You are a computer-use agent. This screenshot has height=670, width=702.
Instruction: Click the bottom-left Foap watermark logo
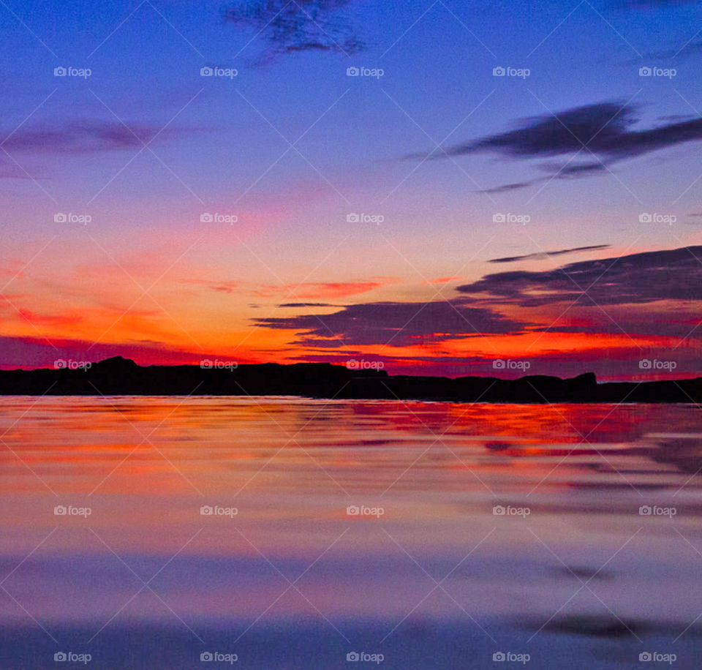[x=72, y=658]
